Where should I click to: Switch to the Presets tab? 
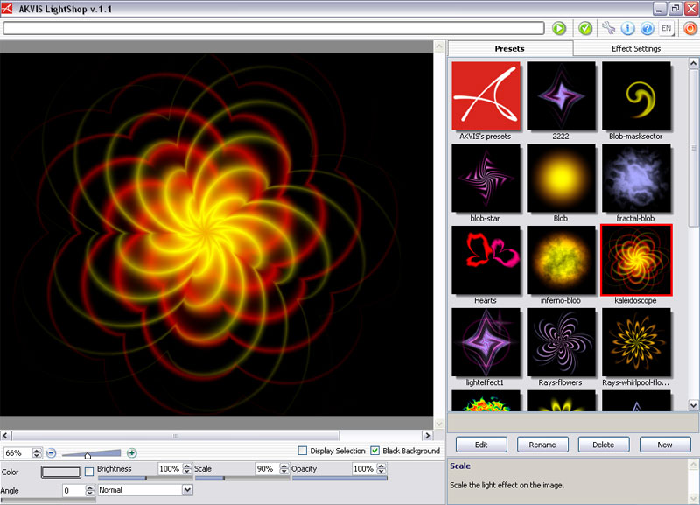510,48
